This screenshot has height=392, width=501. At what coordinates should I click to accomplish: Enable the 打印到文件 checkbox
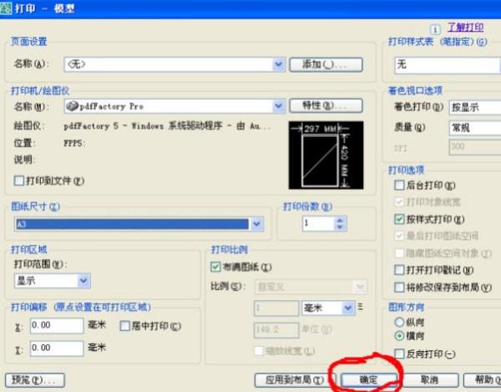[x=20, y=181]
